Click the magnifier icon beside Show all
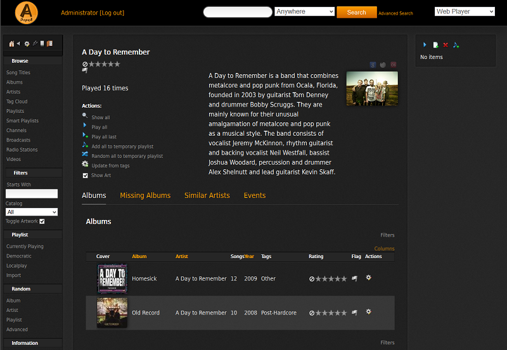 point(85,116)
